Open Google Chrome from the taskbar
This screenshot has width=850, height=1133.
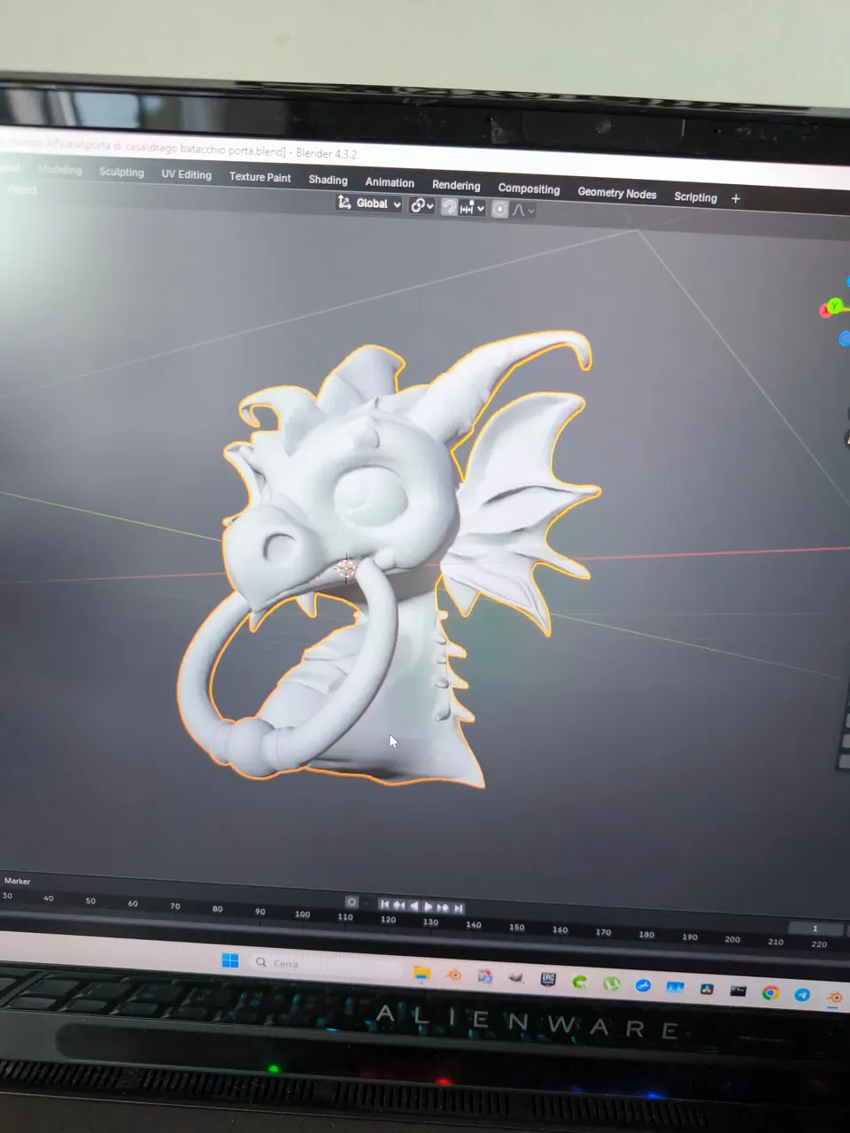click(x=770, y=993)
